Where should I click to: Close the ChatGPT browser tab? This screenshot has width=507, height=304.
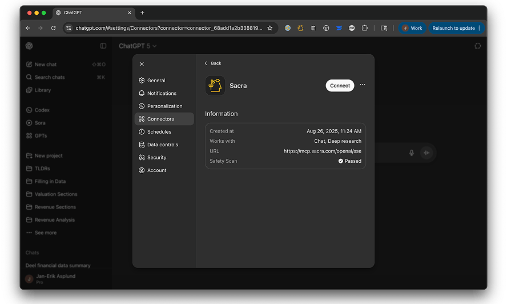(x=130, y=13)
